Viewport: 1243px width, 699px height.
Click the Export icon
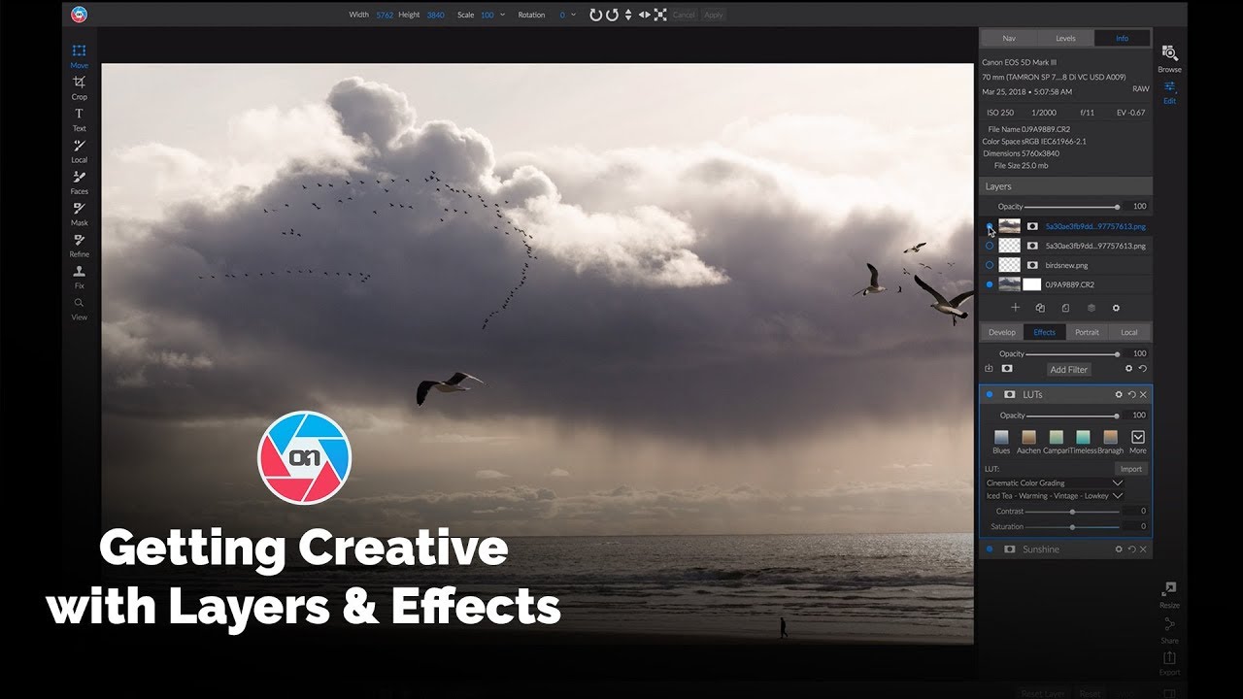(1169, 658)
